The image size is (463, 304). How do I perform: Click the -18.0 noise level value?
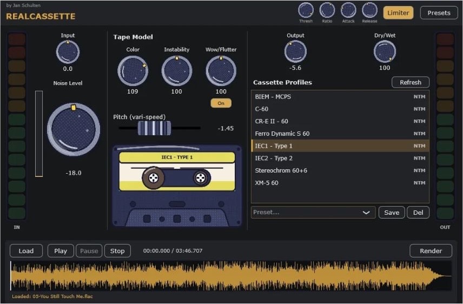[74, 173]
